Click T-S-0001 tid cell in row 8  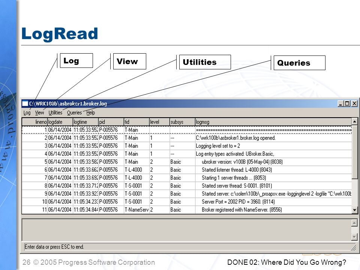pos(136,186)
